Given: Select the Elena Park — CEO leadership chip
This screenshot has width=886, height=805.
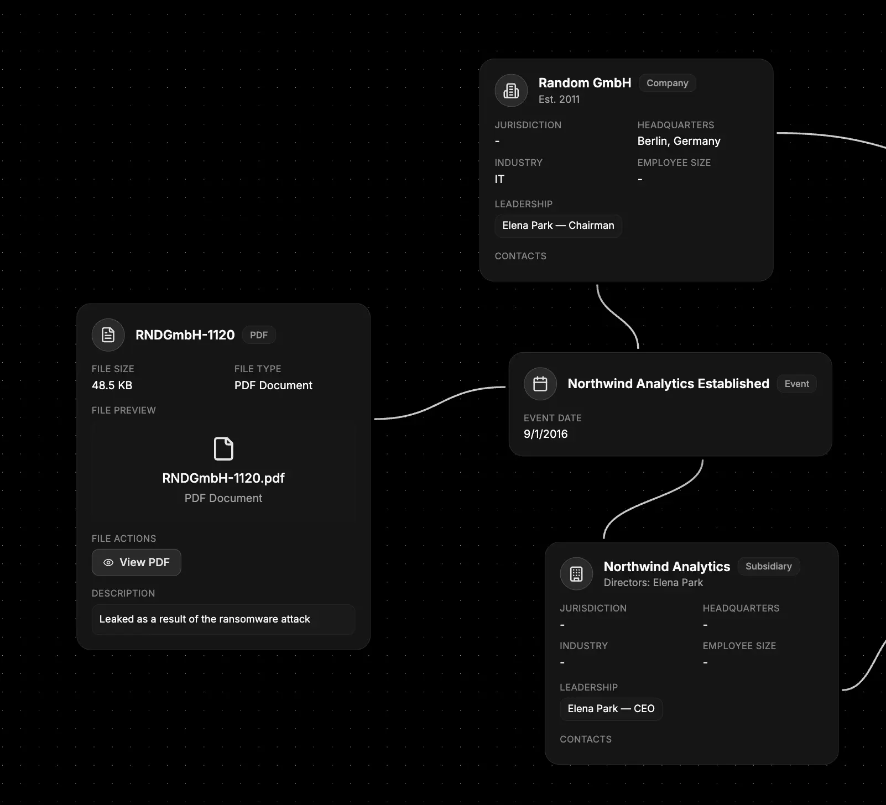Looking at the screenshot, I should point(611,709).
